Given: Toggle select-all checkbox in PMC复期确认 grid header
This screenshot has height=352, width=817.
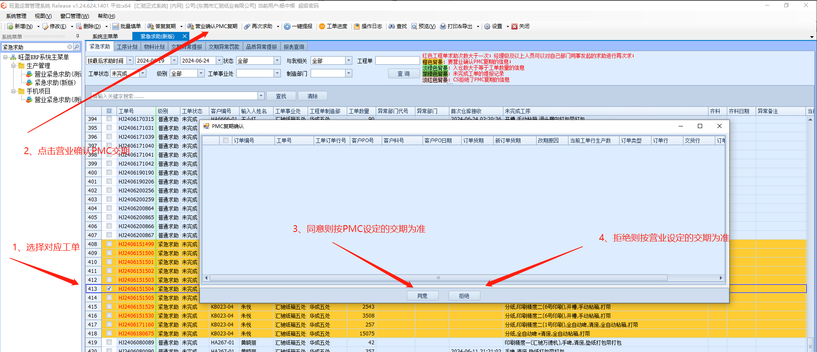Looking at the screenshot, I should tap(226, 140).
